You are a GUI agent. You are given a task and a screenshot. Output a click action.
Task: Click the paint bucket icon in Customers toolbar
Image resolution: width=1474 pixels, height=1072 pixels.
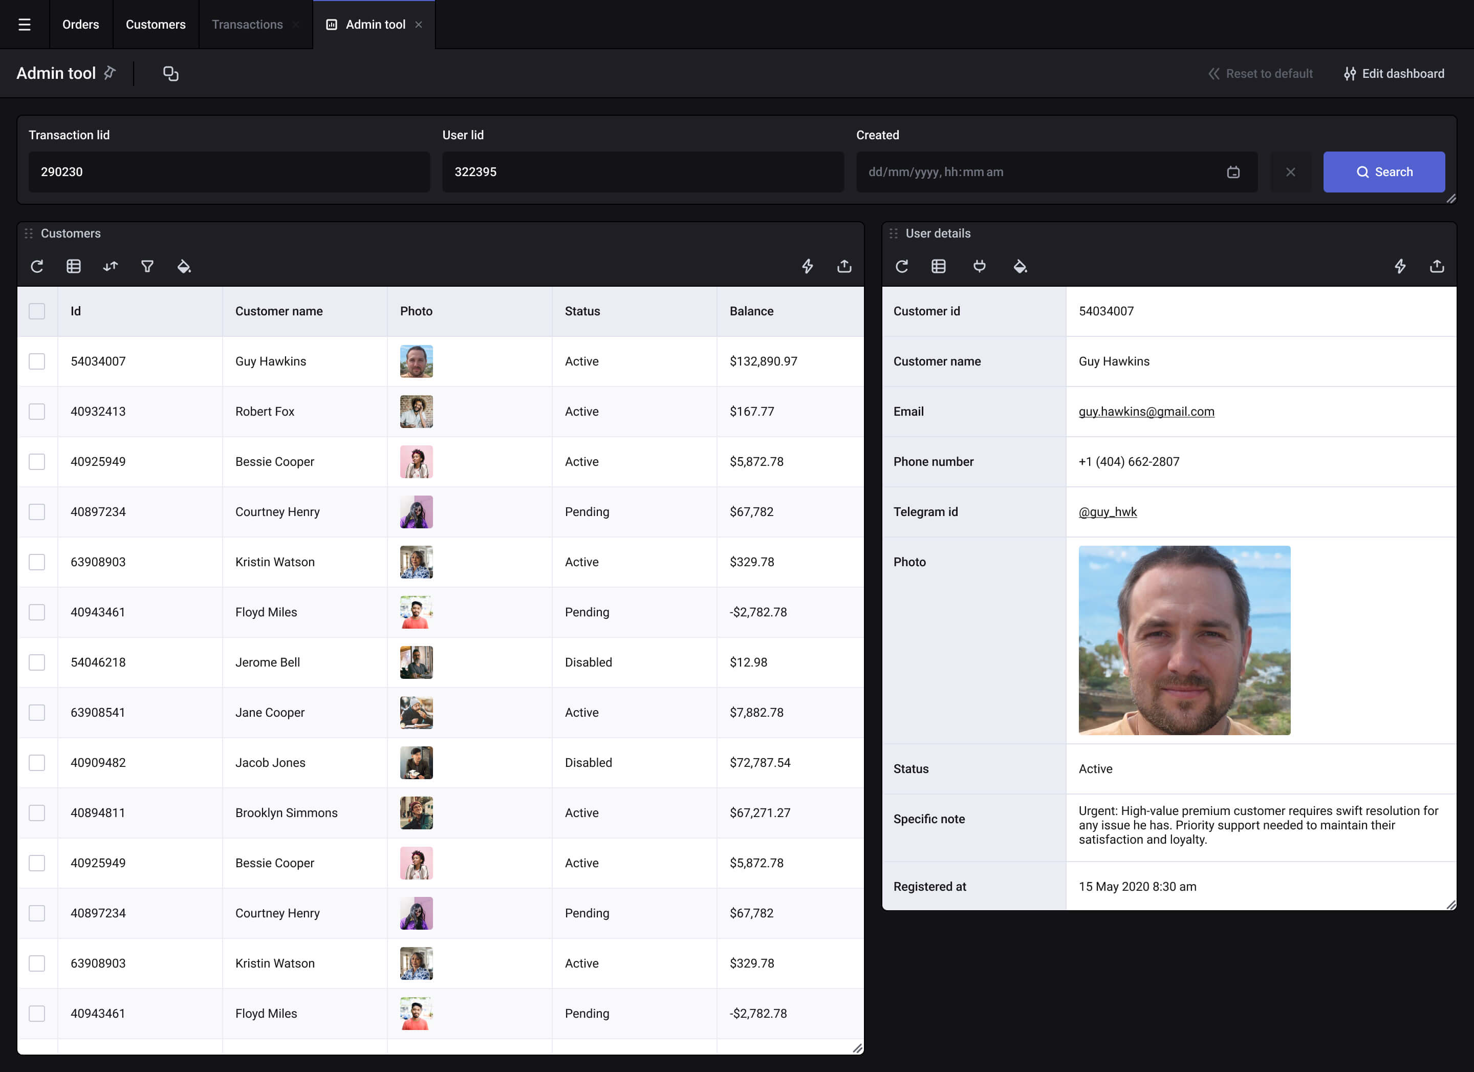pyautogui.click(x=184, y=266)
